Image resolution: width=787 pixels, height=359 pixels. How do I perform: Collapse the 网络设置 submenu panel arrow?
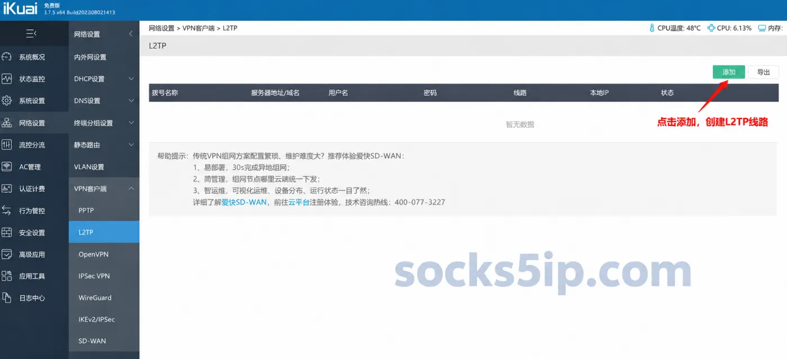click(131, 34)
